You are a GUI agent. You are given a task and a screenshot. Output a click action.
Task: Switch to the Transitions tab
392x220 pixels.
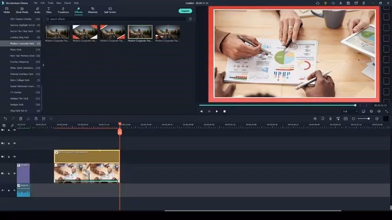(63, 10)
